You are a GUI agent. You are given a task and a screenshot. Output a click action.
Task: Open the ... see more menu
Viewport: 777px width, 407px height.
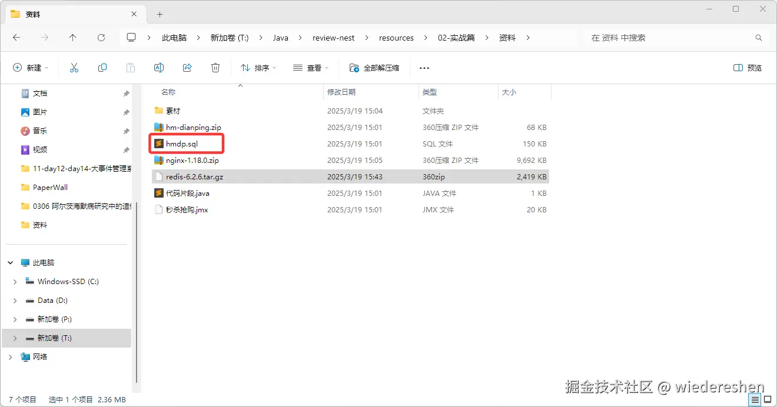(x=424, y=67)
